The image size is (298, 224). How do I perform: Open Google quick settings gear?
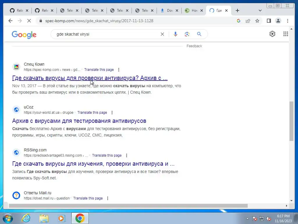(x=272, y=34)
